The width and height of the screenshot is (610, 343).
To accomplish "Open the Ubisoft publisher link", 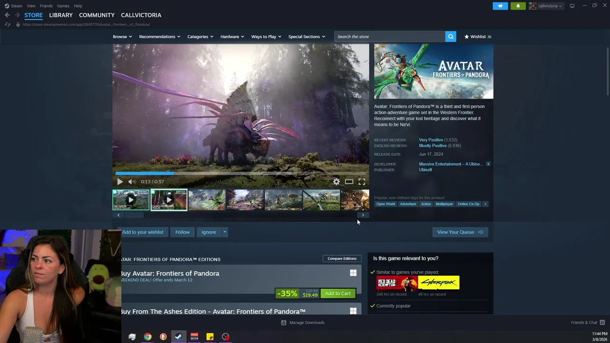I will [x=426, y=170].
